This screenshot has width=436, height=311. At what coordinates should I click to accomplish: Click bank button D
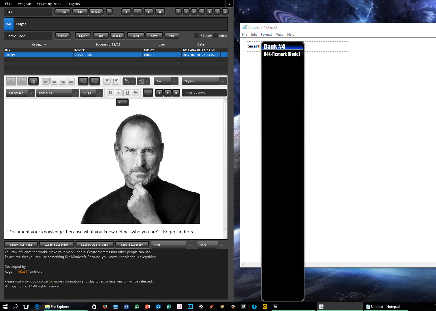160,12
